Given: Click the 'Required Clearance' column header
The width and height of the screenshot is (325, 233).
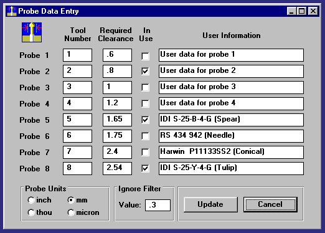Looking at the screenshot, I should (116, 34).
